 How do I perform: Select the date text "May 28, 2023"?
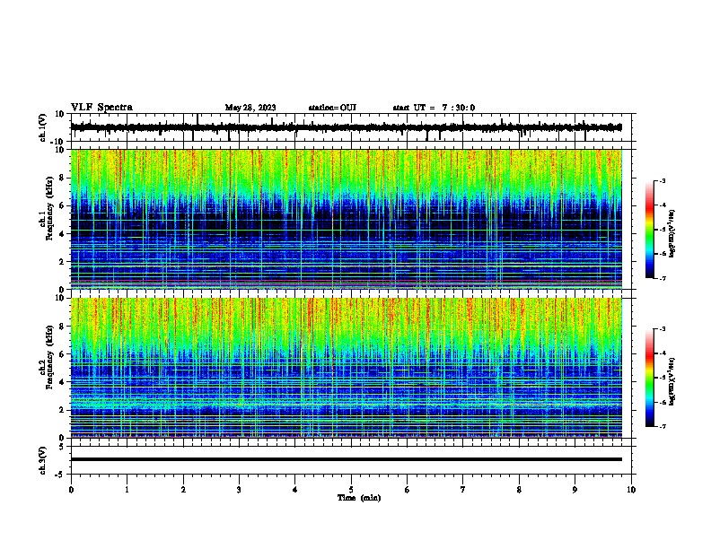pyautogui.click(x=250, y=108)
